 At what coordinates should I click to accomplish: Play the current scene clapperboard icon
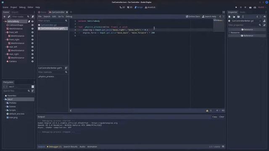tap(250, 8)
